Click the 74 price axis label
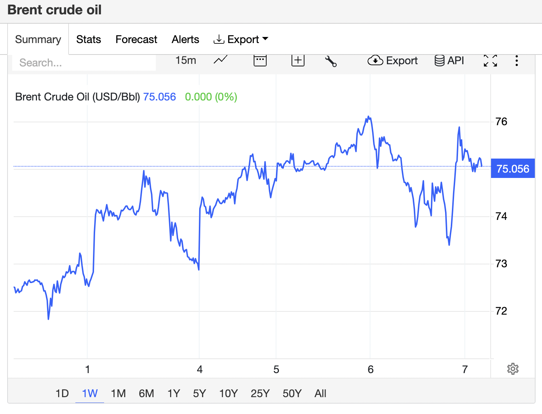Screen dimensions: 542x414 pyautogui.click(x=501, y=216)
